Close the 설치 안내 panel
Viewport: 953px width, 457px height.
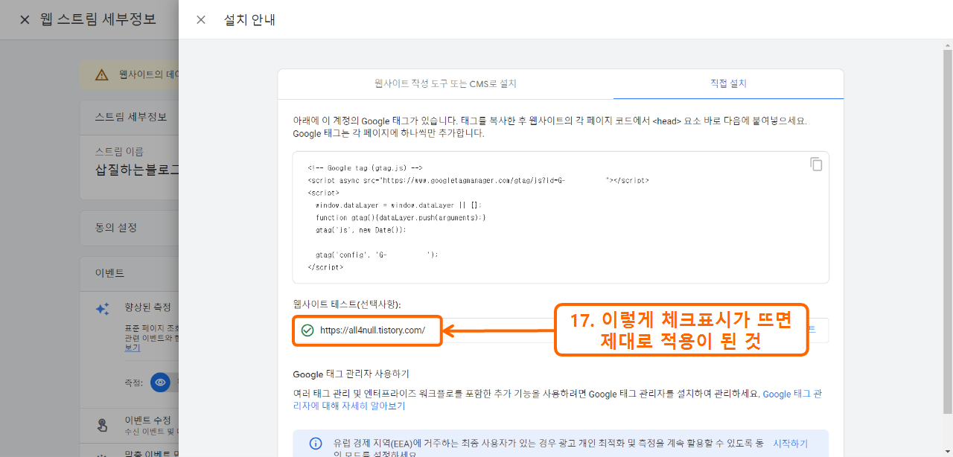[x=200, y=20]
